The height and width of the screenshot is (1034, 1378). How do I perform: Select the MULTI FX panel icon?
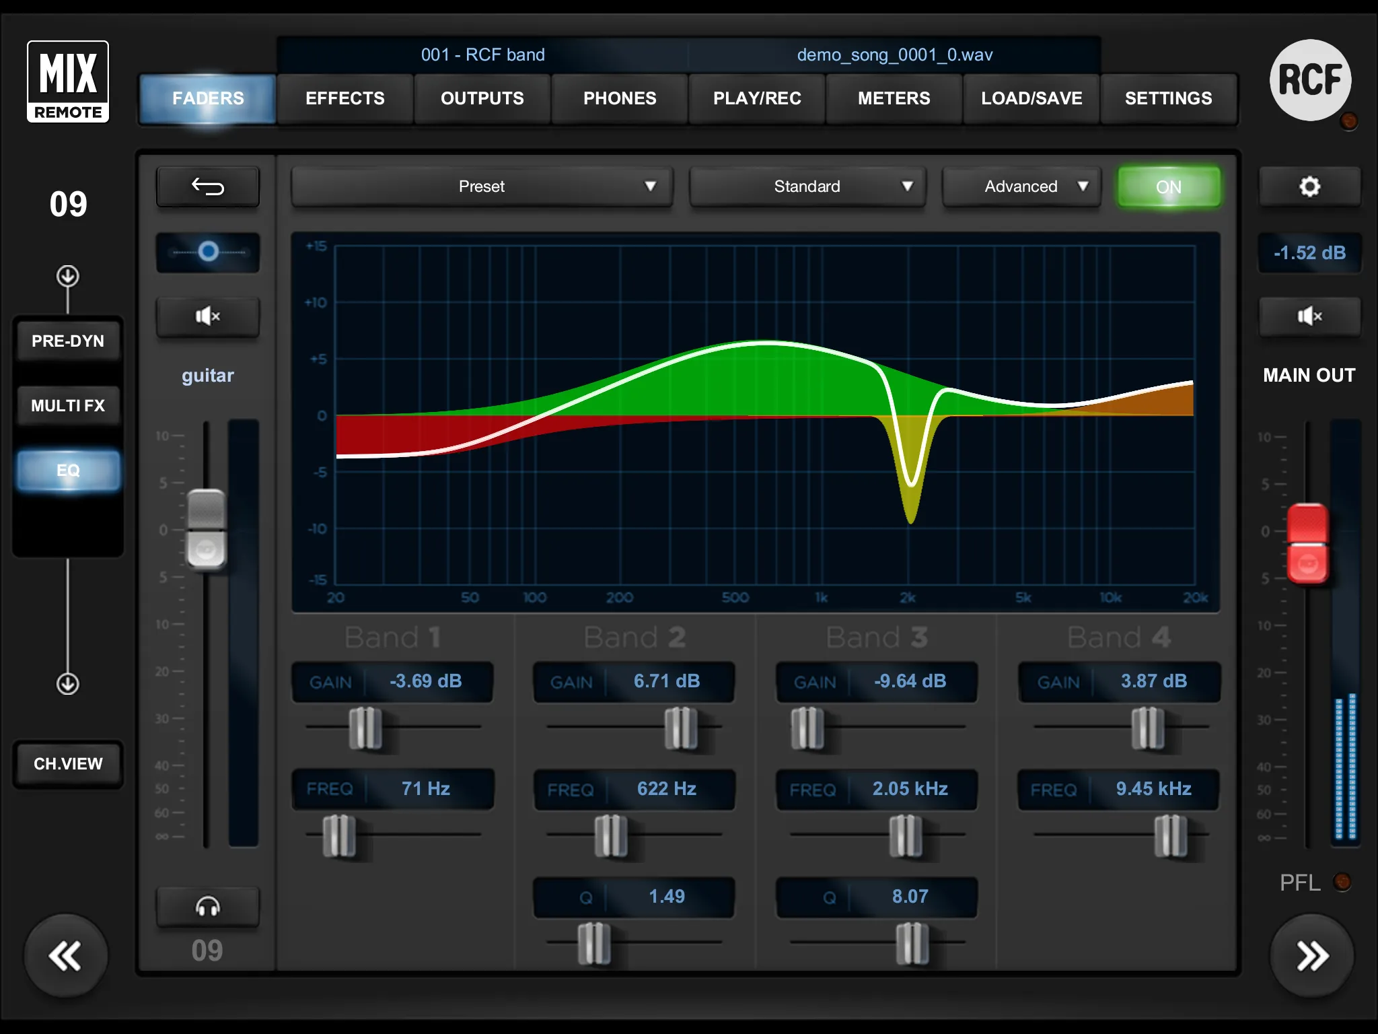coord(69,405)
